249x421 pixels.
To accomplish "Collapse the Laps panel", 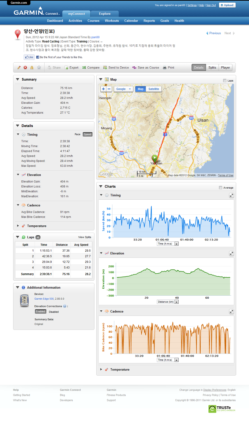I will coord(18,237).
